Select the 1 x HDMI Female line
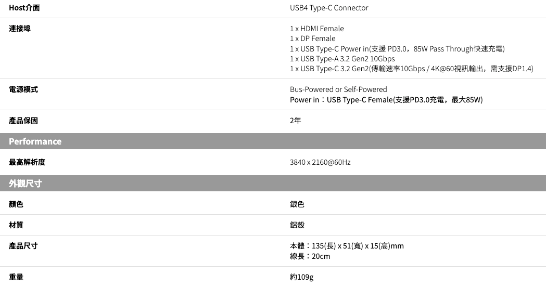The height and width of the screenshot is (288, 546). tap(316, 29)
